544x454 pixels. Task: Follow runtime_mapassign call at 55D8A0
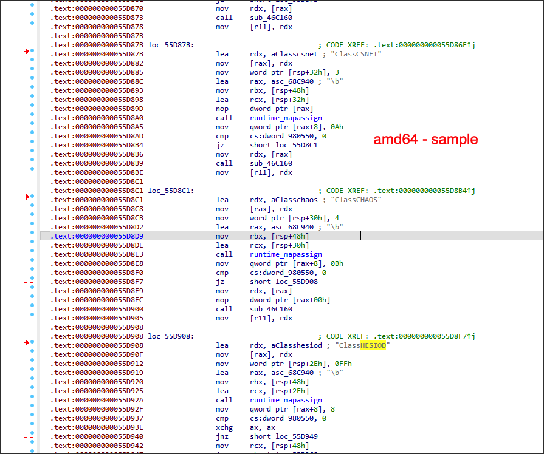pyautogui.click(x=286, y=118)
